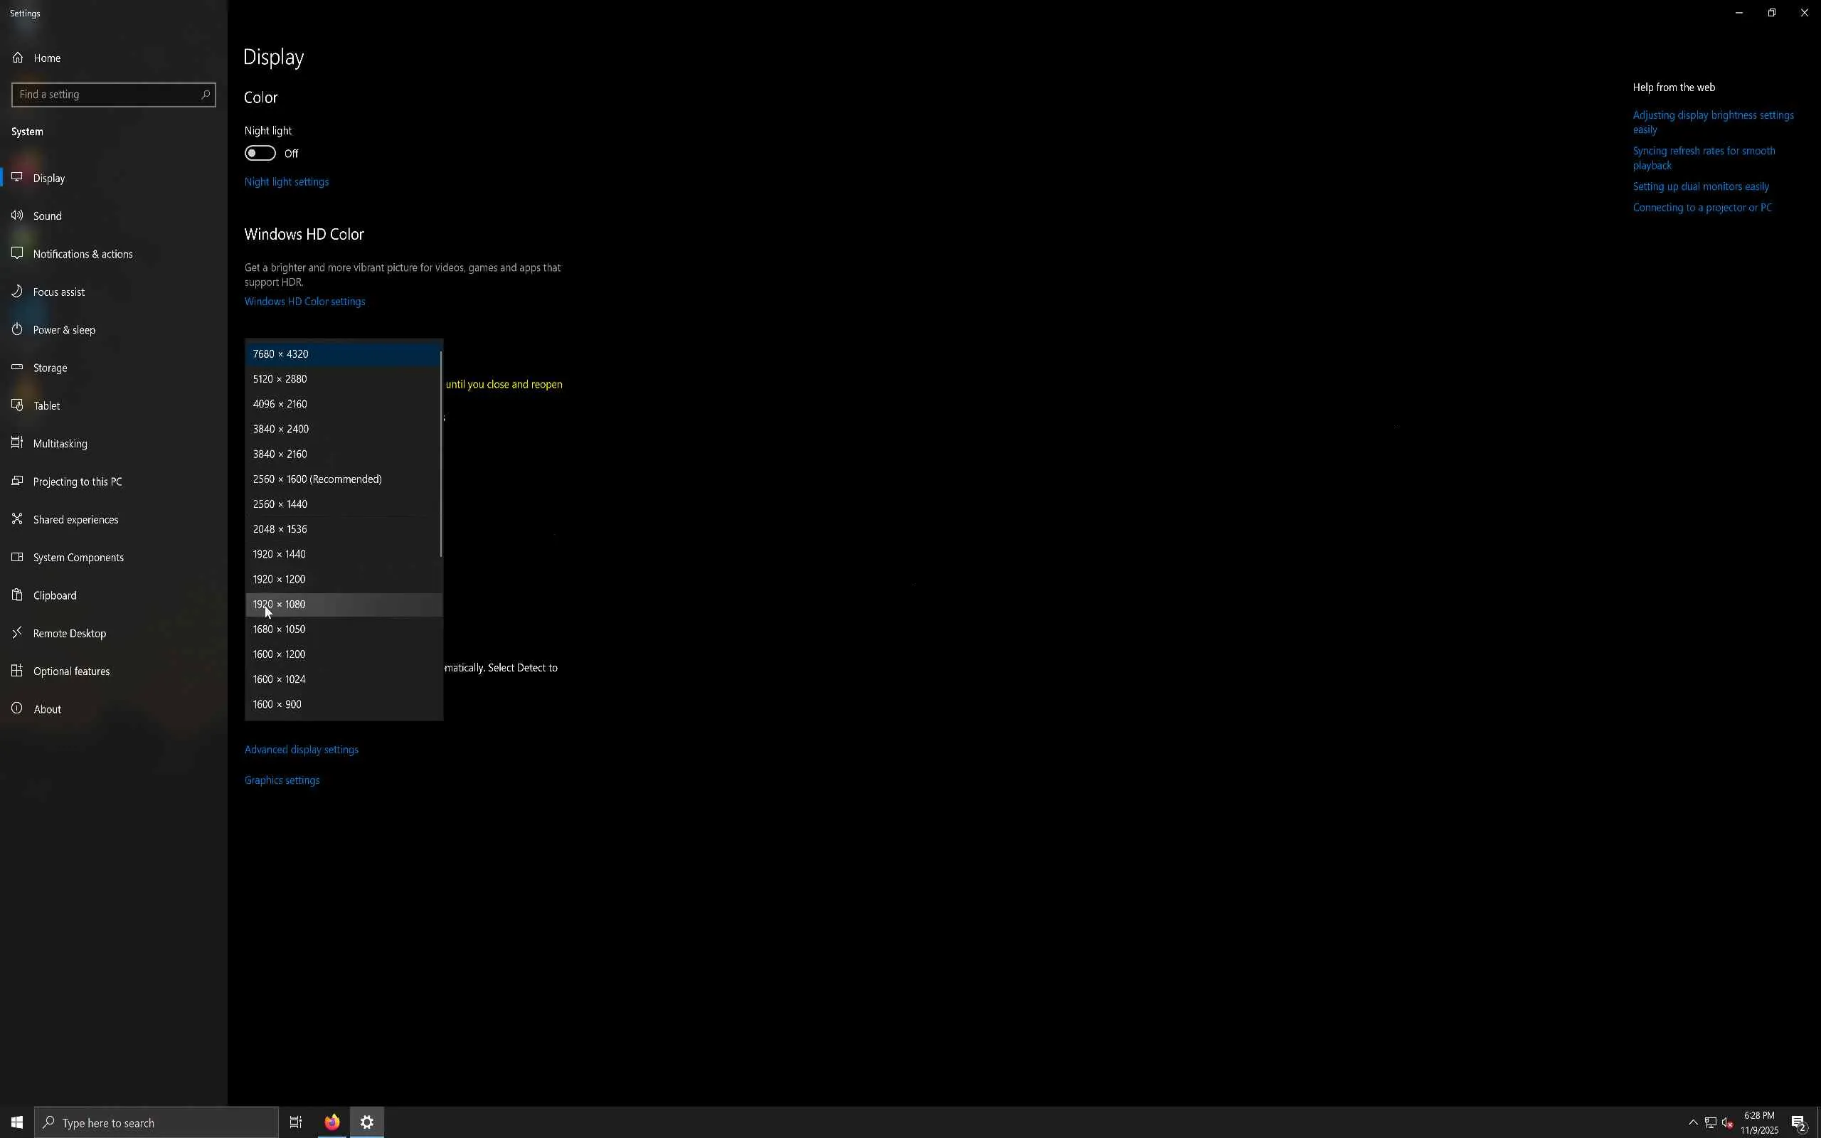Click the Remote Desktop icon
This screenshot has width=1821, height=1138.
click(17, 633)
